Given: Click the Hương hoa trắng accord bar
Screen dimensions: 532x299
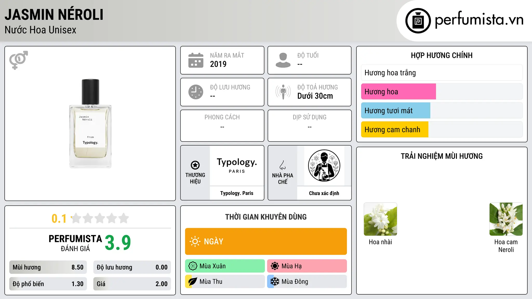Looking at the screenshot, I should (x=442, y=73).
